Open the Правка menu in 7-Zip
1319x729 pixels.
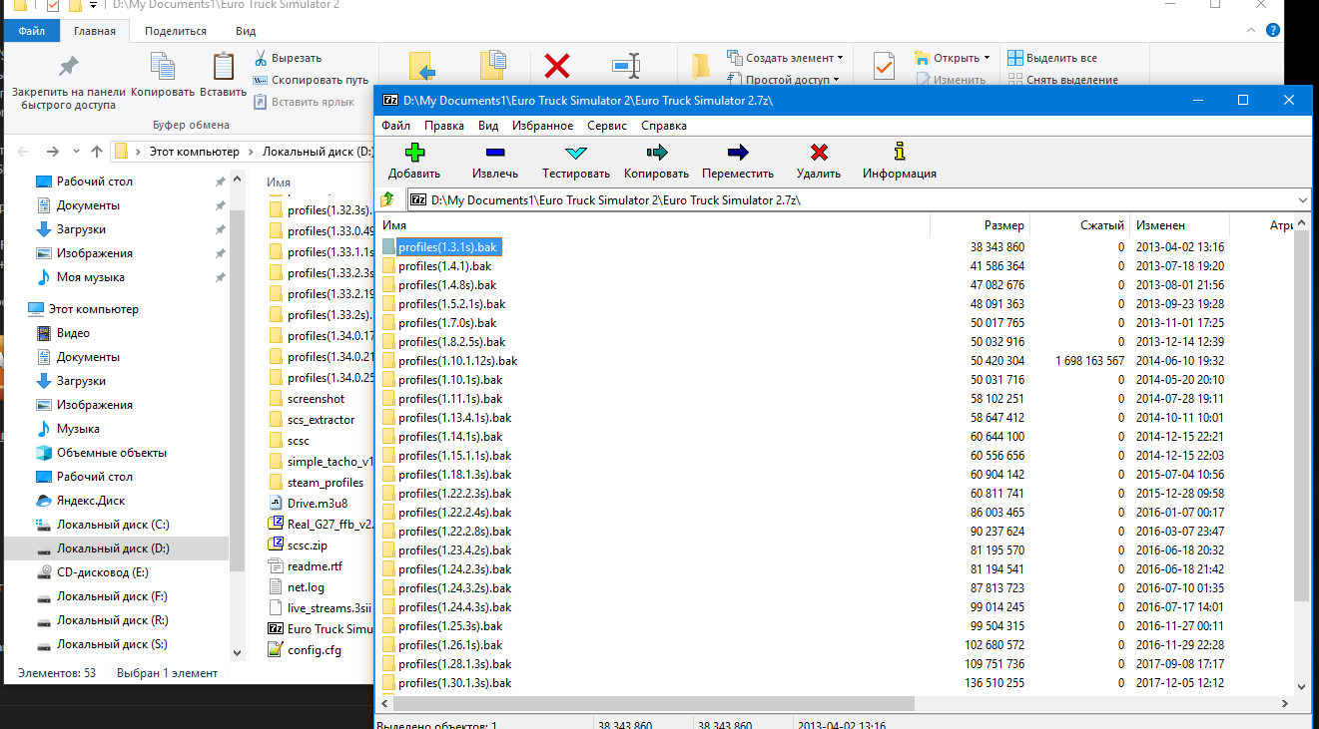(x=443, y=126)
